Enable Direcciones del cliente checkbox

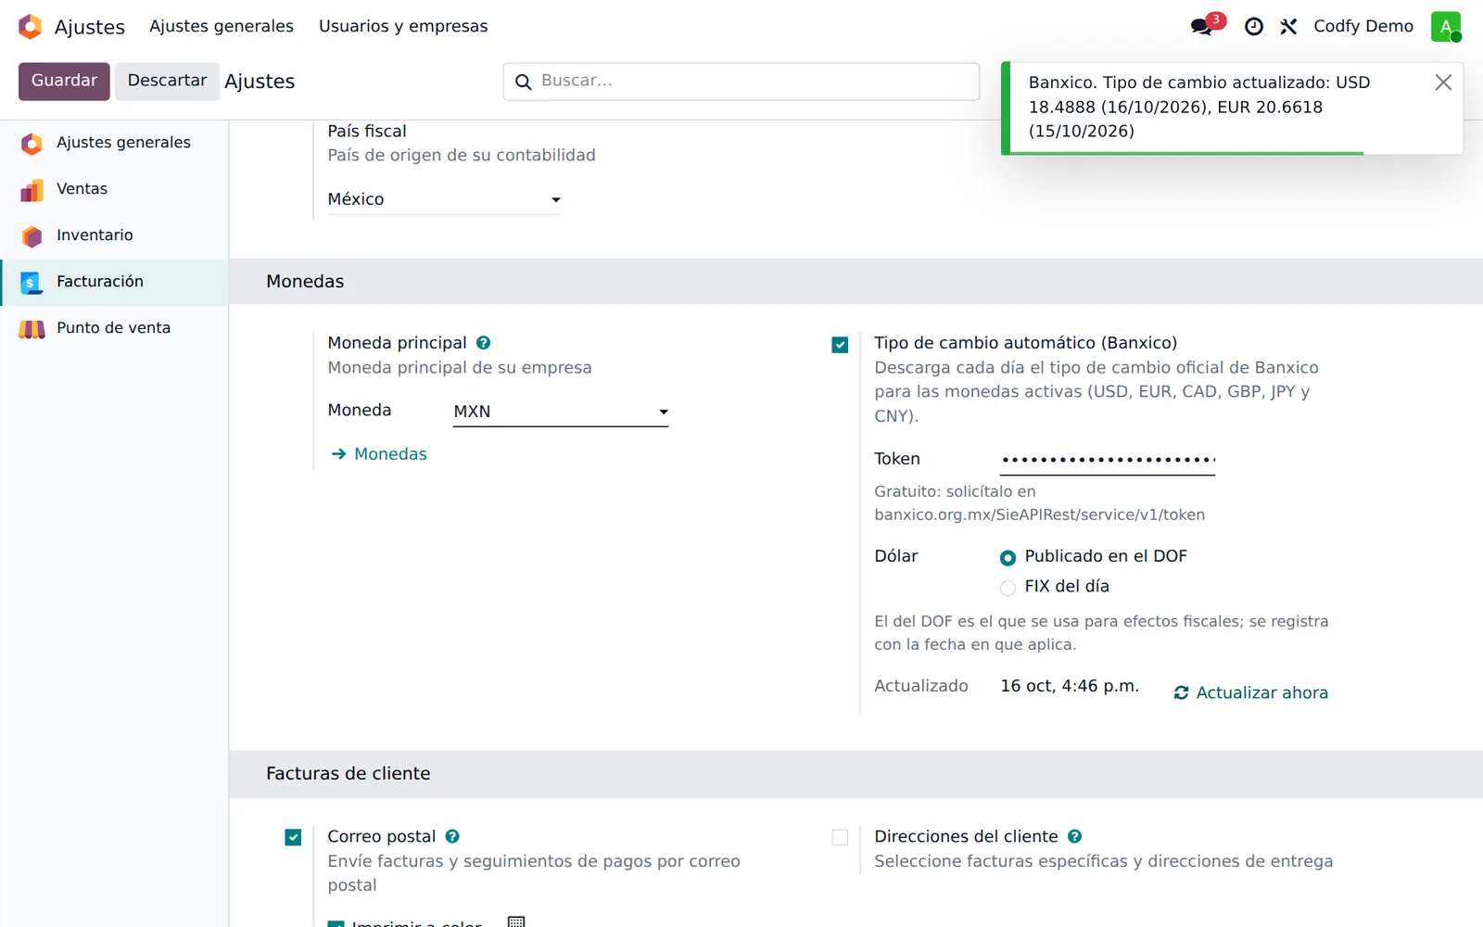click(840, 838)
